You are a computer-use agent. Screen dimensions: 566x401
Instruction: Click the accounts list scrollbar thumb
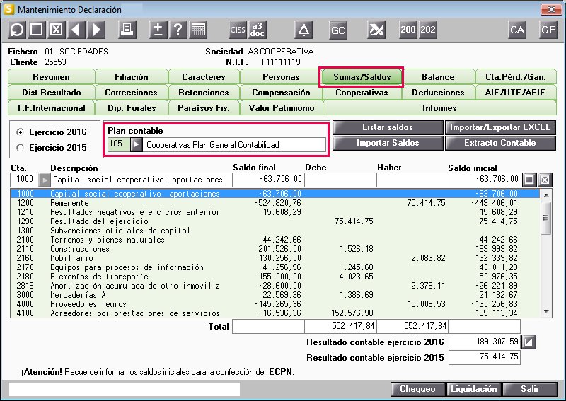click(546, 218)
